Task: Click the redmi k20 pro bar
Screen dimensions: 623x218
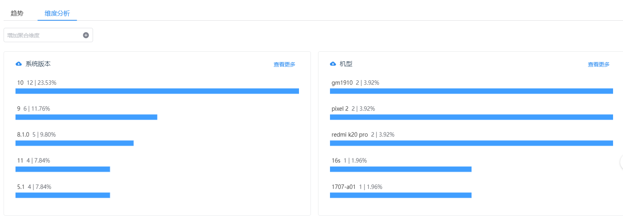Action: (472, 143)
